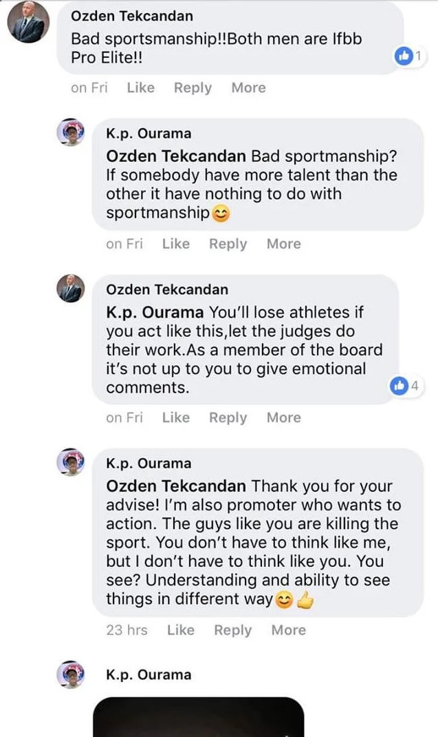Like K.p. Ourama's 'more talent' reply

(x=175, y=244)
